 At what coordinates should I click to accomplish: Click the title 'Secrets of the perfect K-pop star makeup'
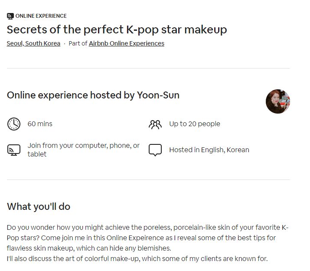tap(117, 29)
